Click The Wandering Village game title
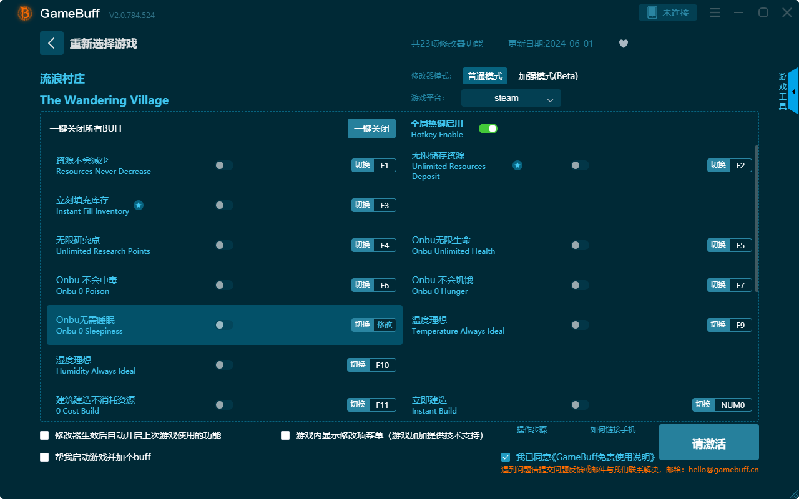 click(104, 100)
